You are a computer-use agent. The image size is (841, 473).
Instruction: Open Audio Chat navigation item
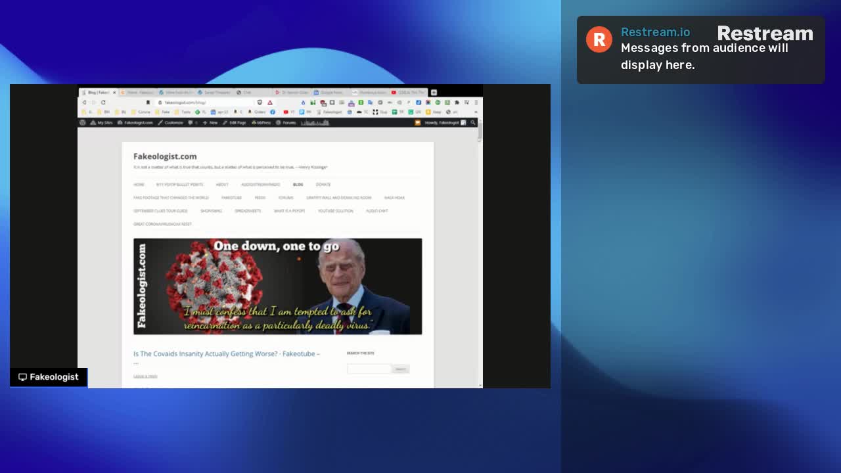tap(377, 211)
